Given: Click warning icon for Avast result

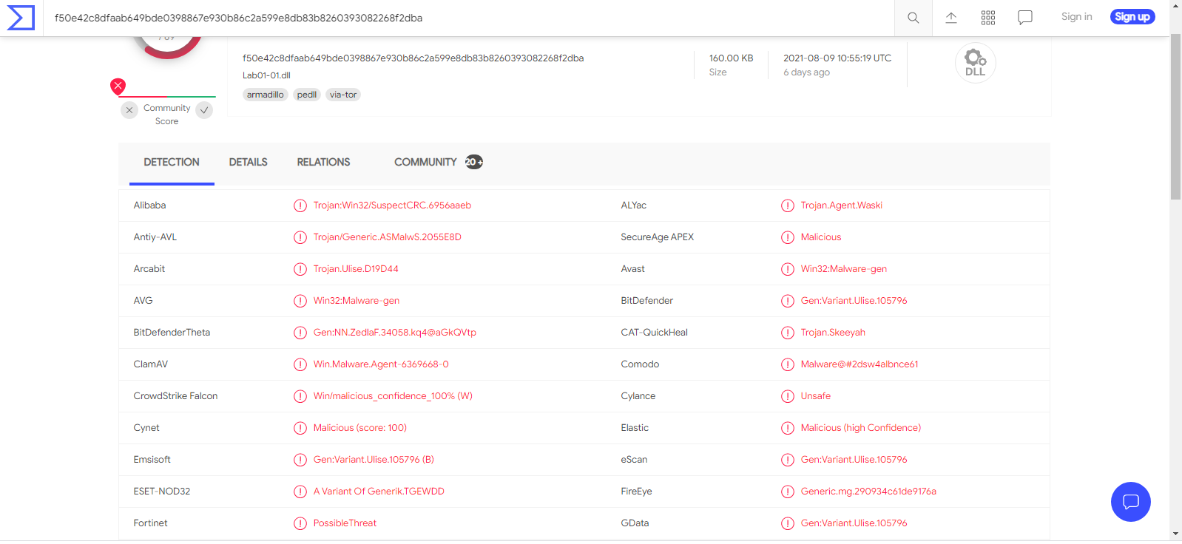Looking at the screenshot, I should pos(788,269).
